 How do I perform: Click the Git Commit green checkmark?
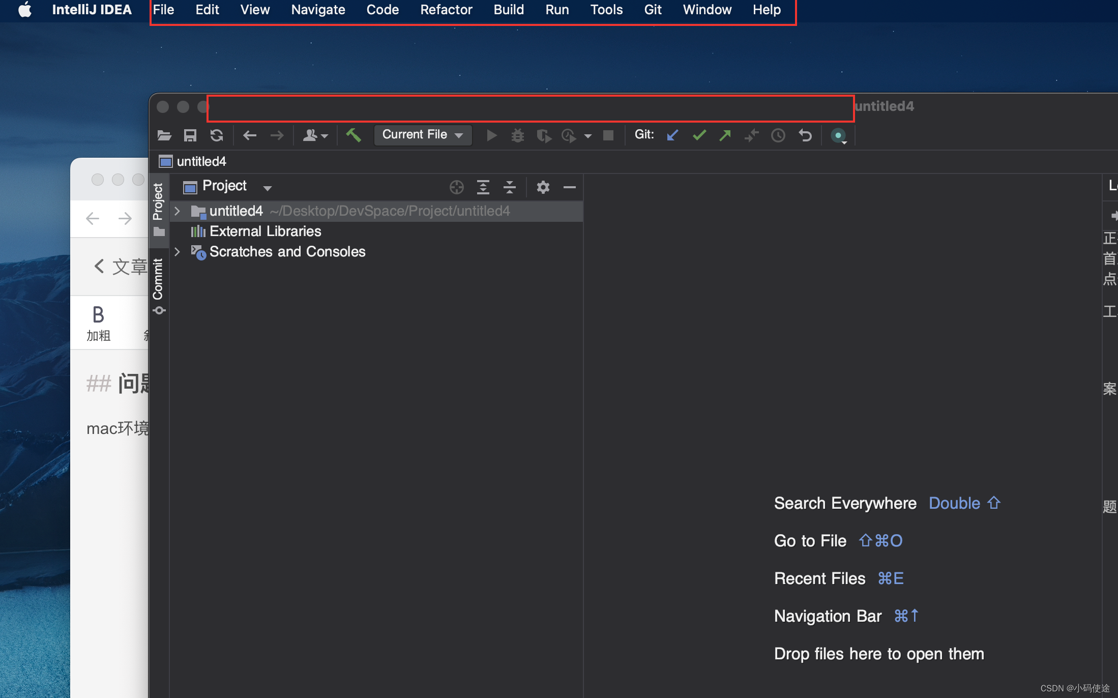point(699,135)
